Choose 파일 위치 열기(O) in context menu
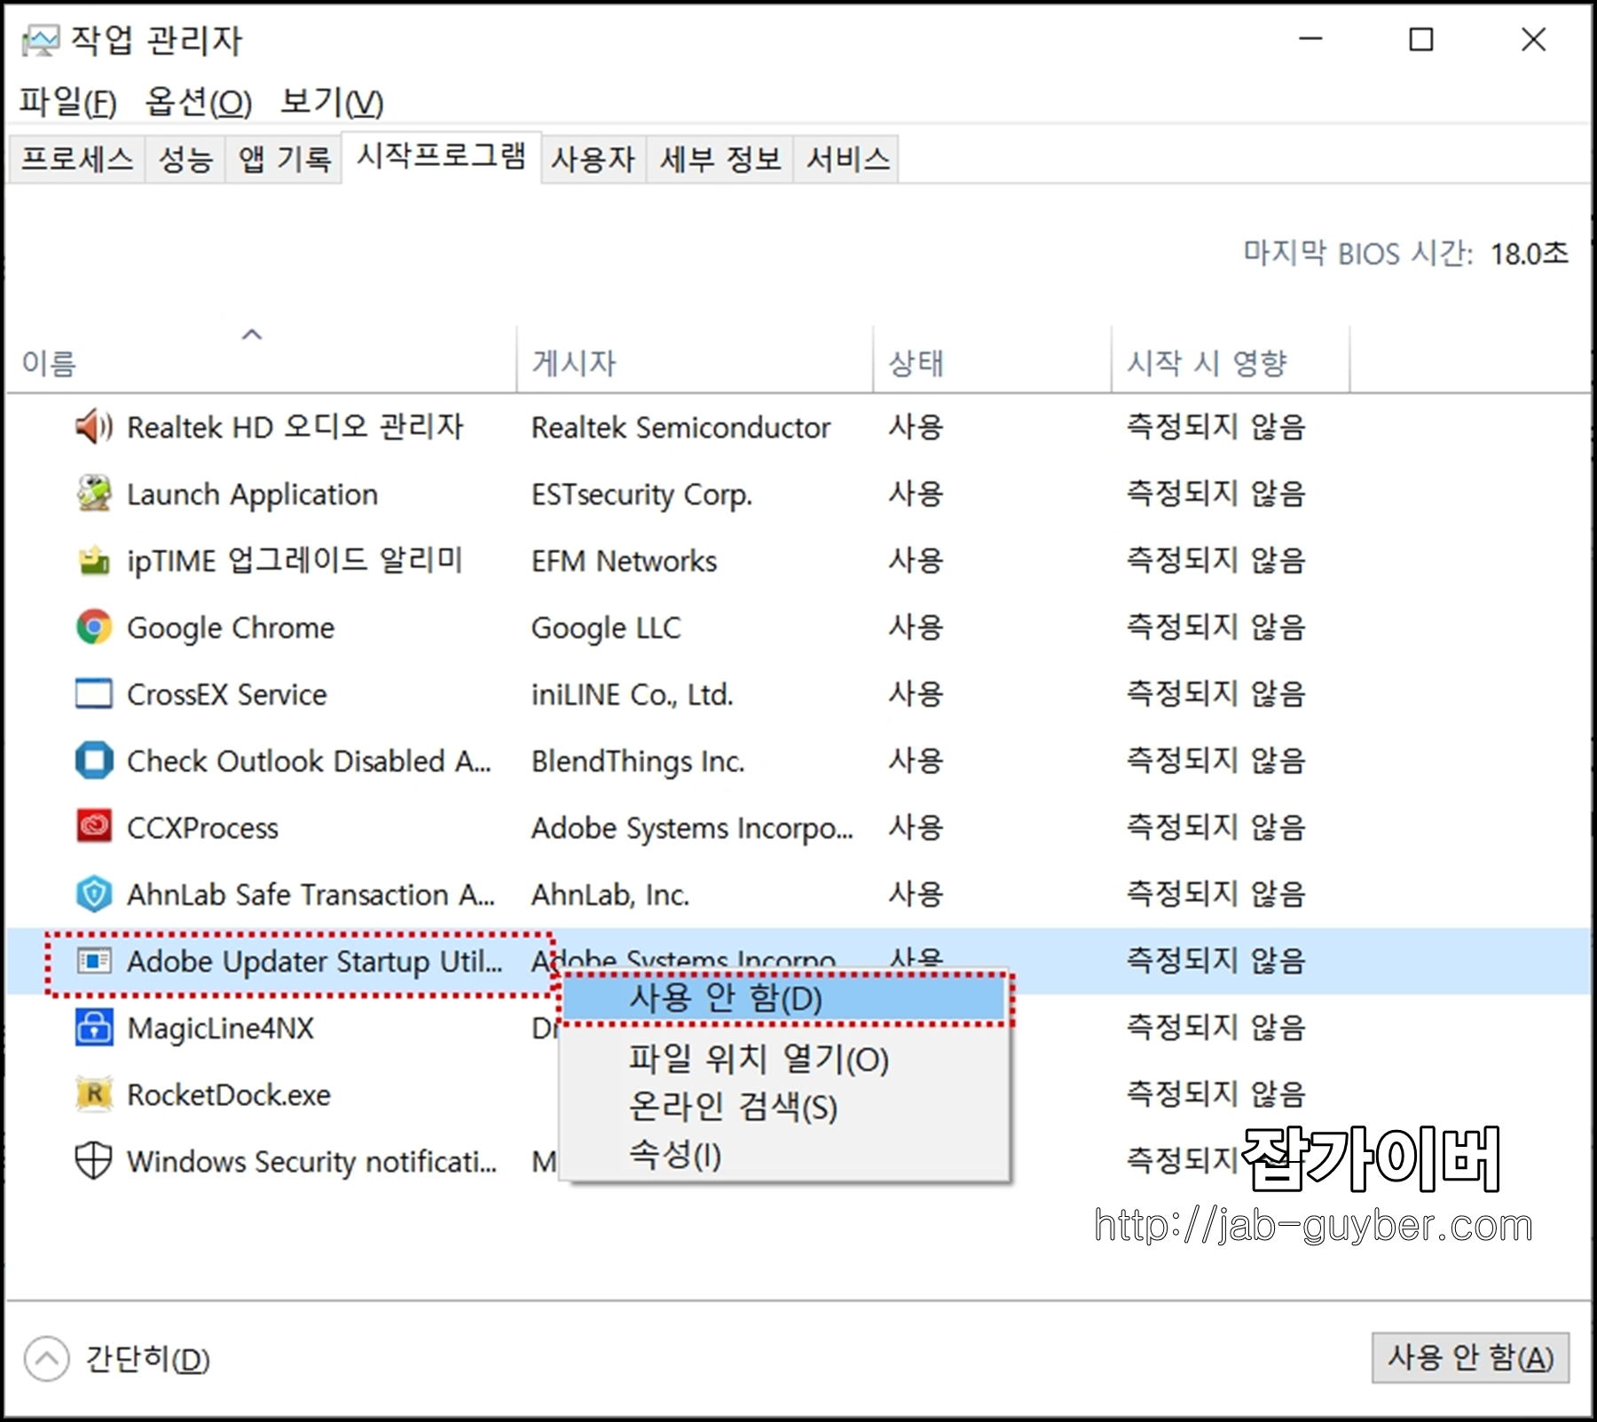Viewport: 1597px width, 1422px height. [786, 1059]
